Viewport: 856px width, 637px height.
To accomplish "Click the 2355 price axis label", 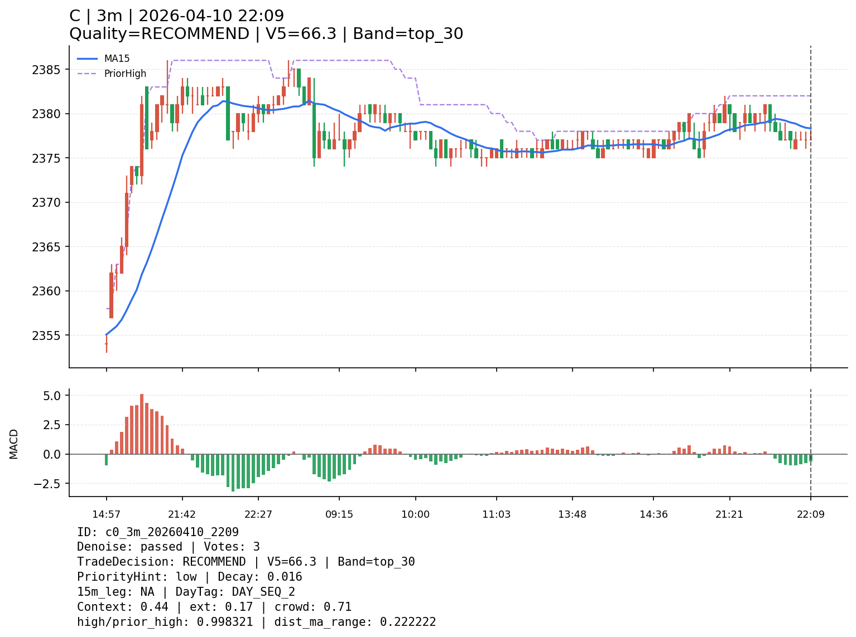I will [50, 335].
